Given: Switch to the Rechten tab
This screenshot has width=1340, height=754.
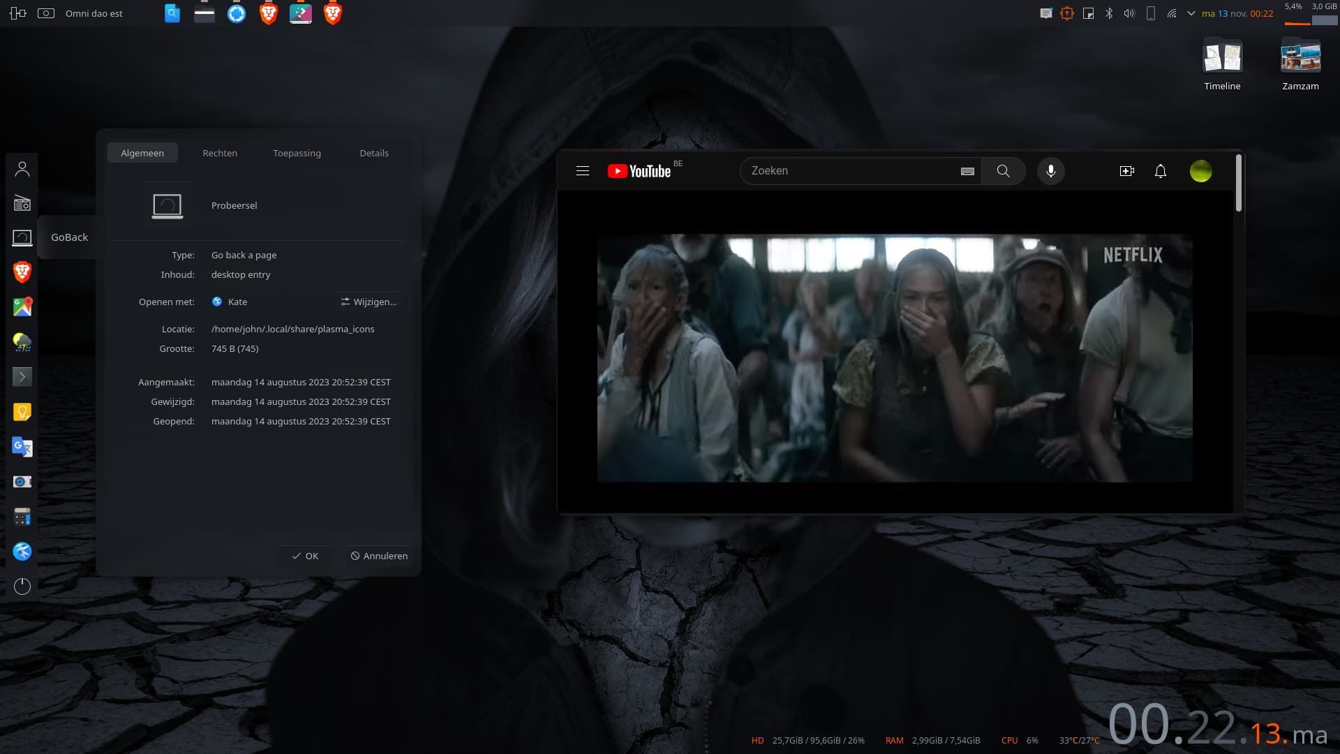Looking at the screenshot, I should 220,153.
